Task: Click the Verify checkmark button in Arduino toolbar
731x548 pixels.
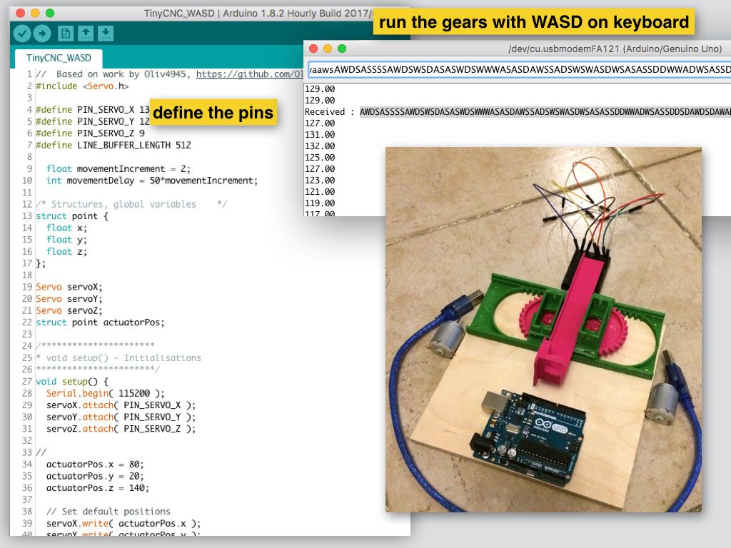Action: click(x=22, y=33)
